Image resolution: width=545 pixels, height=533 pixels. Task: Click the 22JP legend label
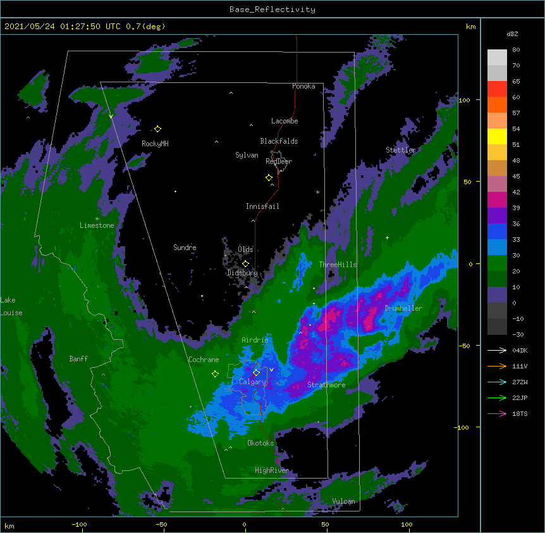pyautogui.click(x=520, y=398)
